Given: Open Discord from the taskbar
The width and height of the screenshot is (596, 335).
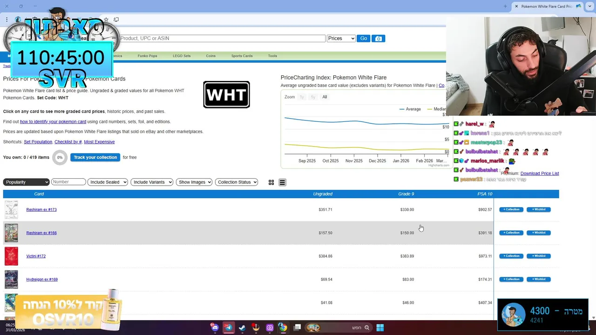Looking at the screenshot, I should click(x=215, y=328).
